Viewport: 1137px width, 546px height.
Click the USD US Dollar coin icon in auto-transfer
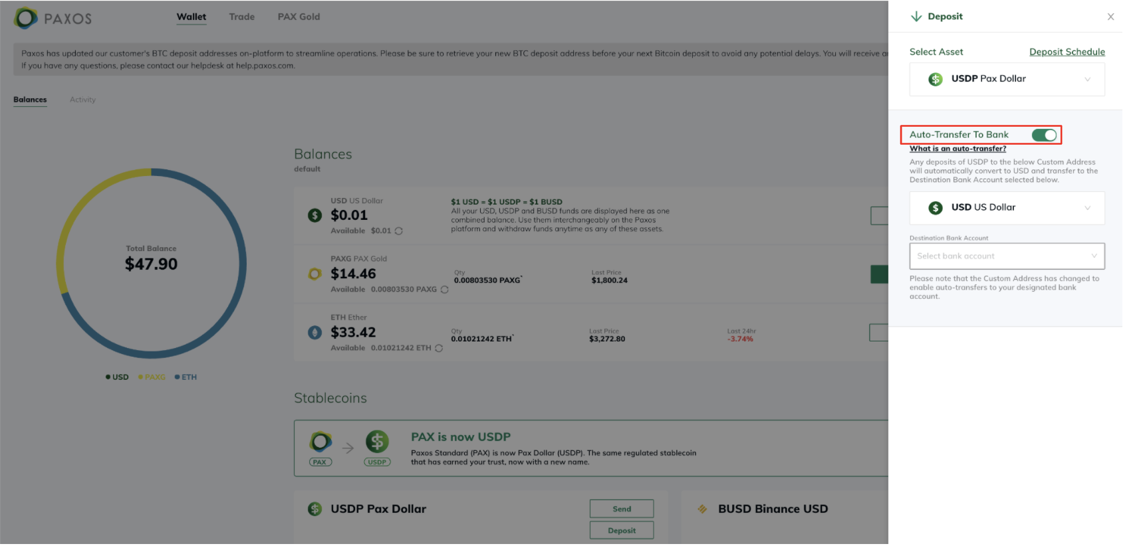[x=936, y=208]
